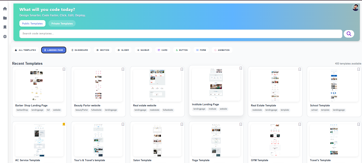Open the folder icon in sidebar
Image resolution: width=362 pixels, height=163 pixels.
5,18
